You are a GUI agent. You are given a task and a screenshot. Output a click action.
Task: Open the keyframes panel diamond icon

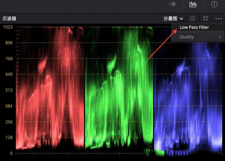coord(172,4)
